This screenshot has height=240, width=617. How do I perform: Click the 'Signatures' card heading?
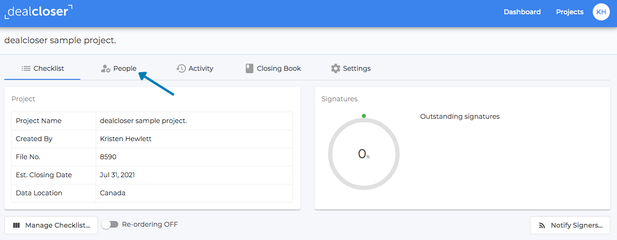339,99
